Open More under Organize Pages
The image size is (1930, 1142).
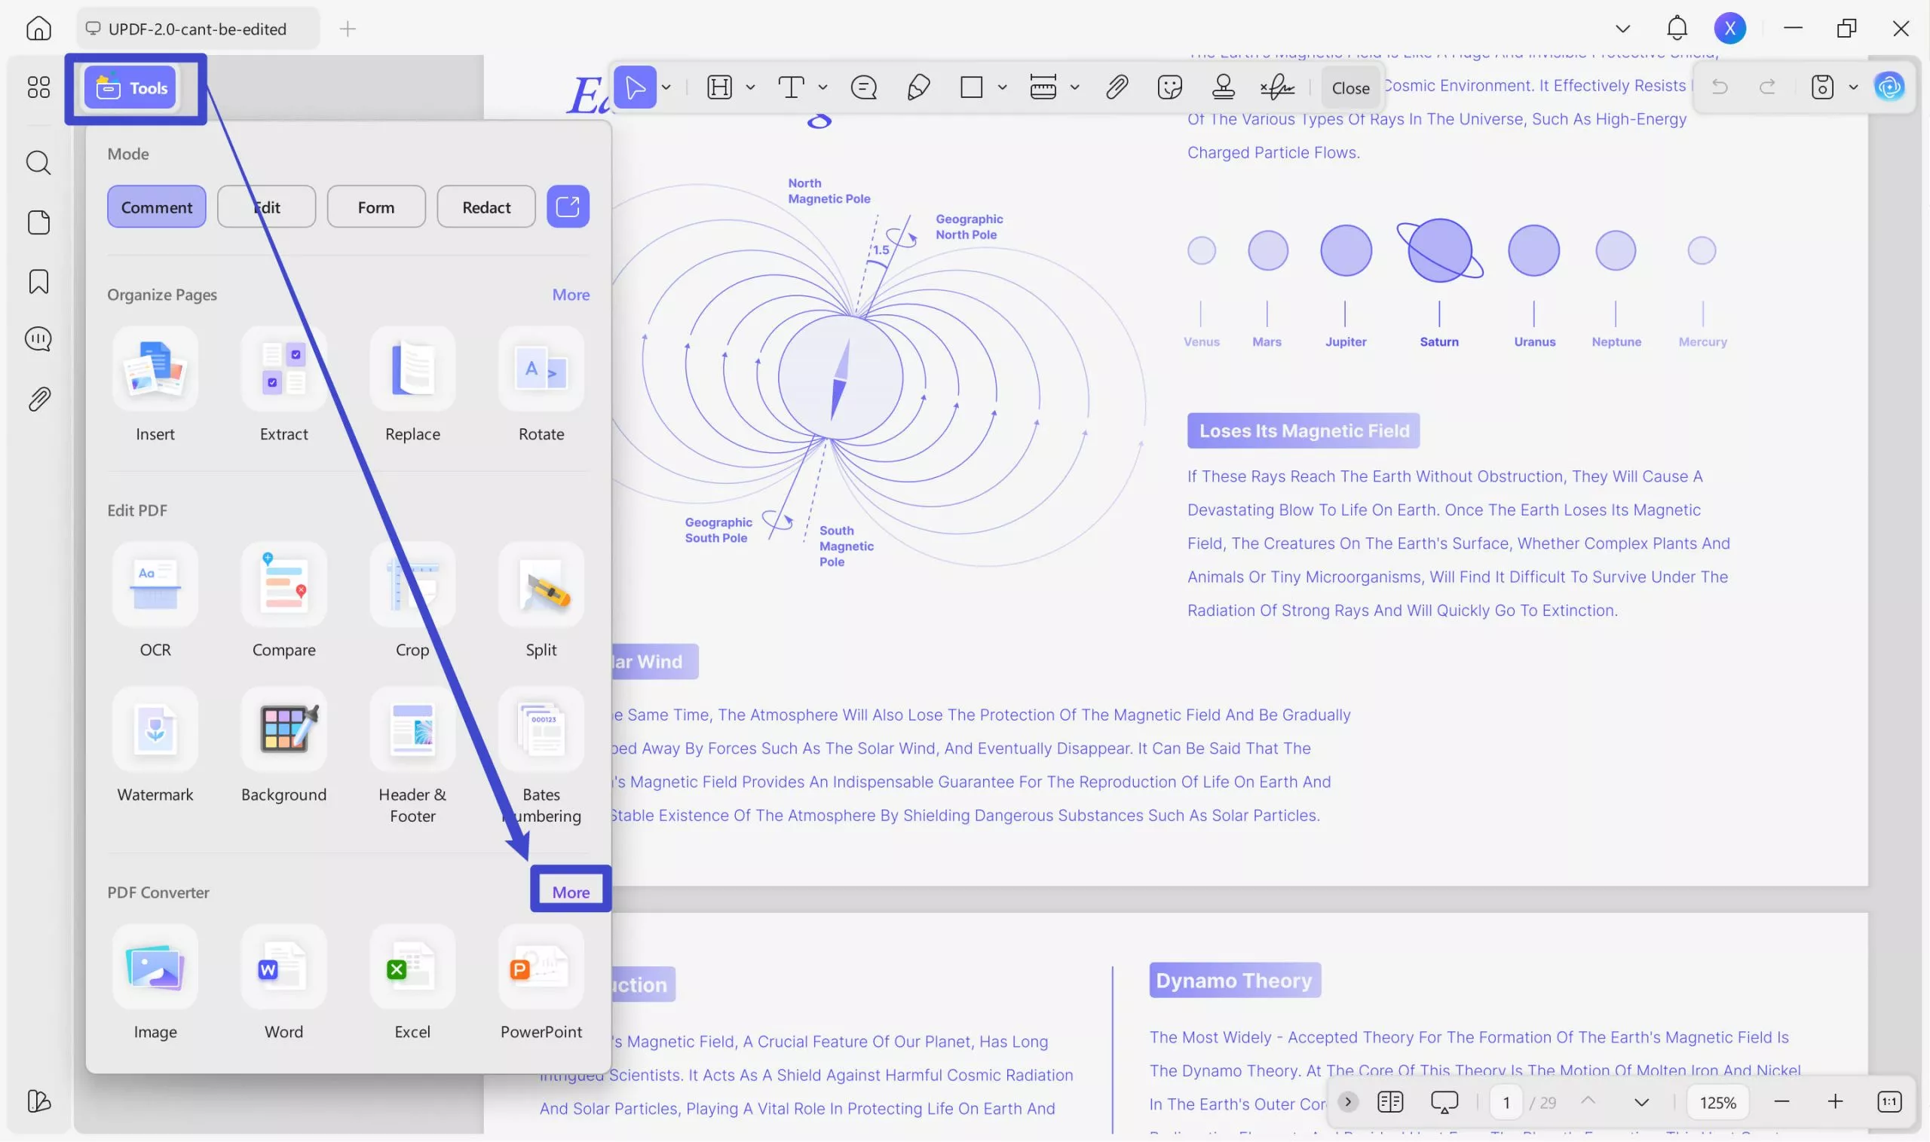pyautogui.click(x=571, y=295)
